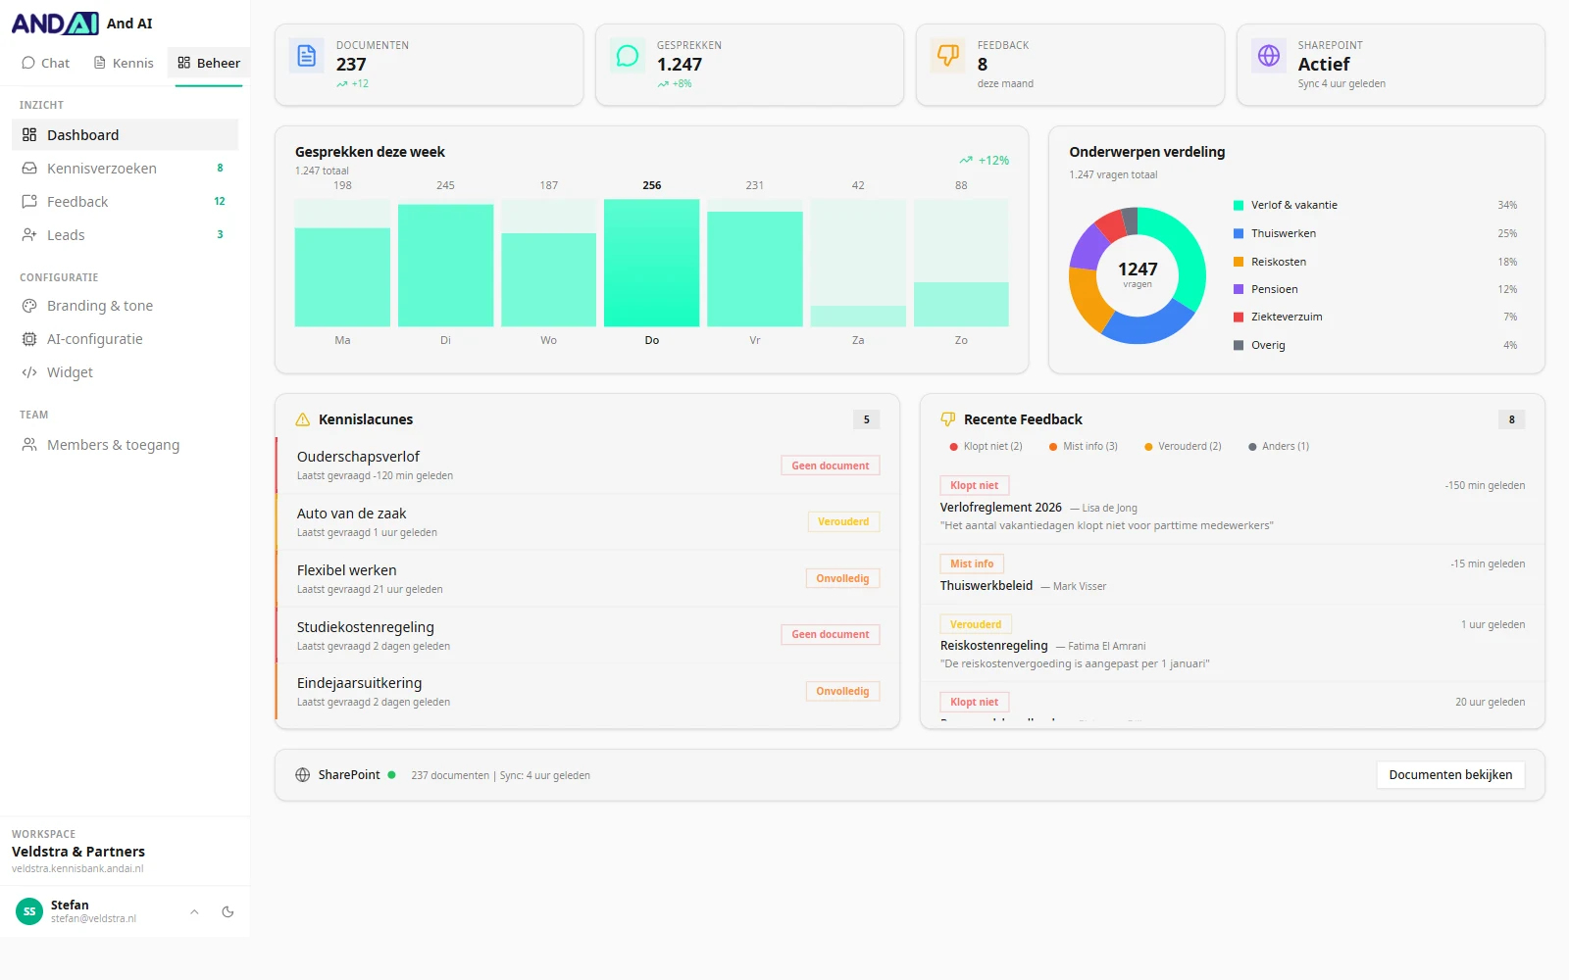Click the Gesprekken chat bubble icon
This screenshot has width=1569, height=980.
pyautogui.click(x=627, y=56)
